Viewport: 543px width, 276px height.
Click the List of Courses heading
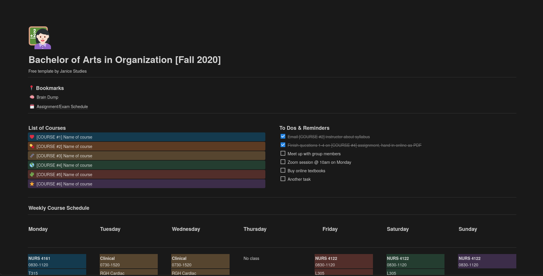[47, 128]
